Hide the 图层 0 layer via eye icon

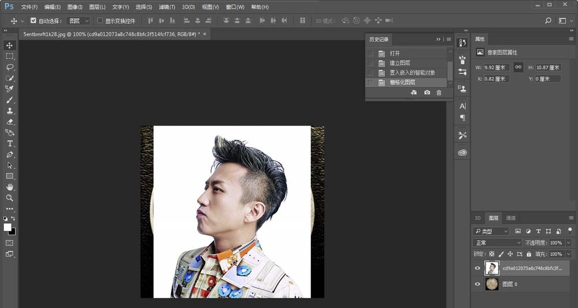[x=477, y=284]
